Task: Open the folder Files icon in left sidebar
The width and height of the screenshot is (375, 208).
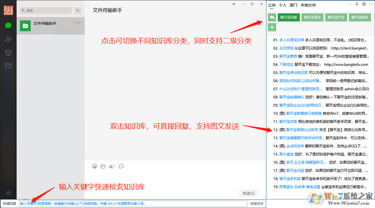Action: (x=9, y=65)
